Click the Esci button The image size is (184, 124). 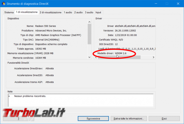[164, 119]
